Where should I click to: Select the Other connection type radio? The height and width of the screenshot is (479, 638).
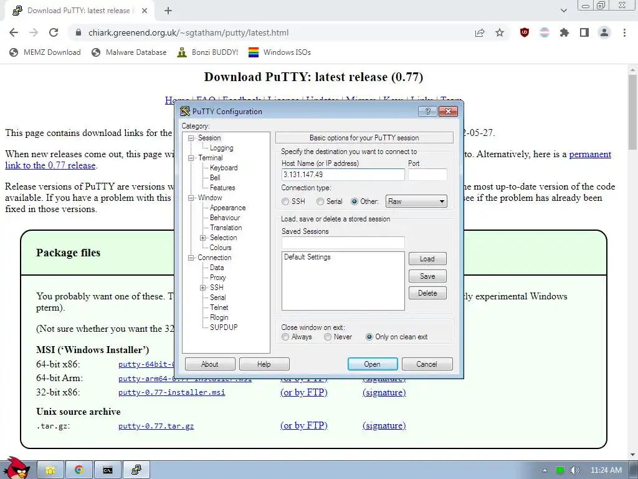pos(355,201)
